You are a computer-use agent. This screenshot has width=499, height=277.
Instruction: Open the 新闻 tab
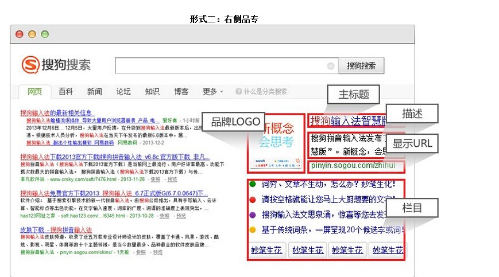click(95, 92)
